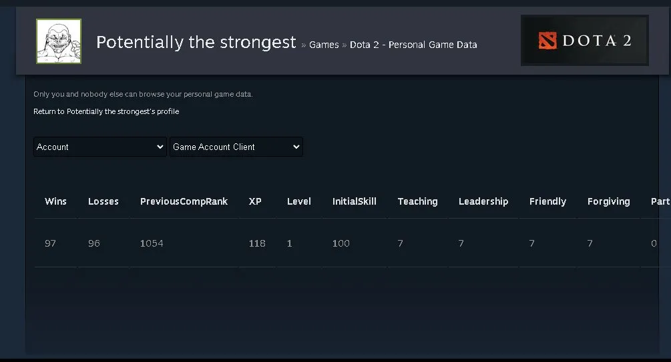Select the PreviousCompRank column header
This screenshot has width=671, height=362.
point(184,201)
